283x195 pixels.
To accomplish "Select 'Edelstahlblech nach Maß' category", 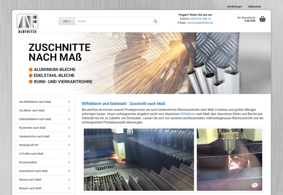I will click(35, 119).
